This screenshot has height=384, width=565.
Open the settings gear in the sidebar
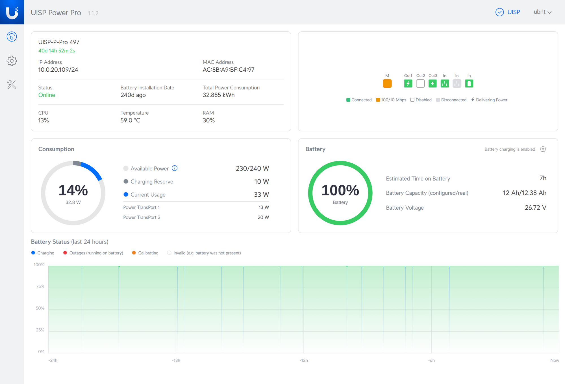click(12, 61)
